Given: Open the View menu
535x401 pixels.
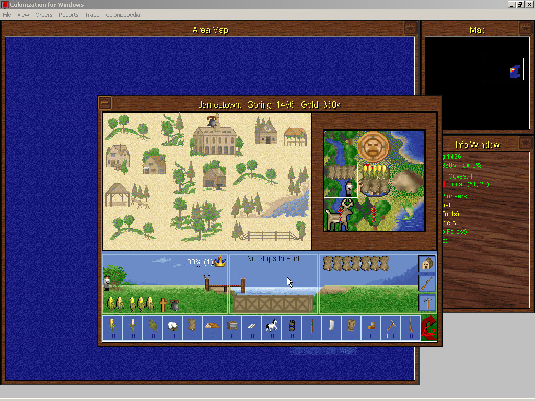Looking at the screenshot, I should (23, 15).
